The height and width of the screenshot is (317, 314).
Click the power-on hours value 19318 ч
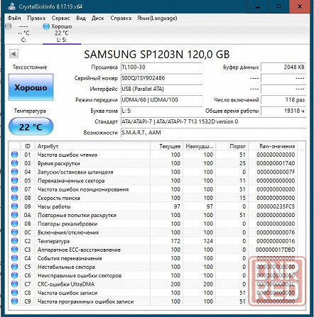pyautogui.click(x=283, y=111)
